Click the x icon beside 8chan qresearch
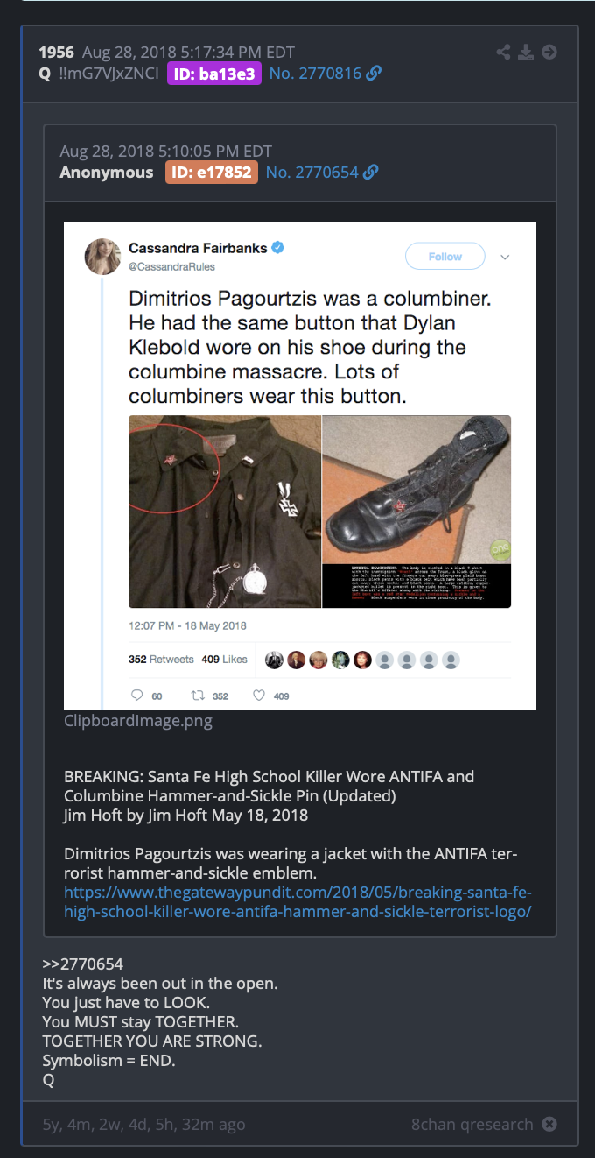 coord(549,1124)
